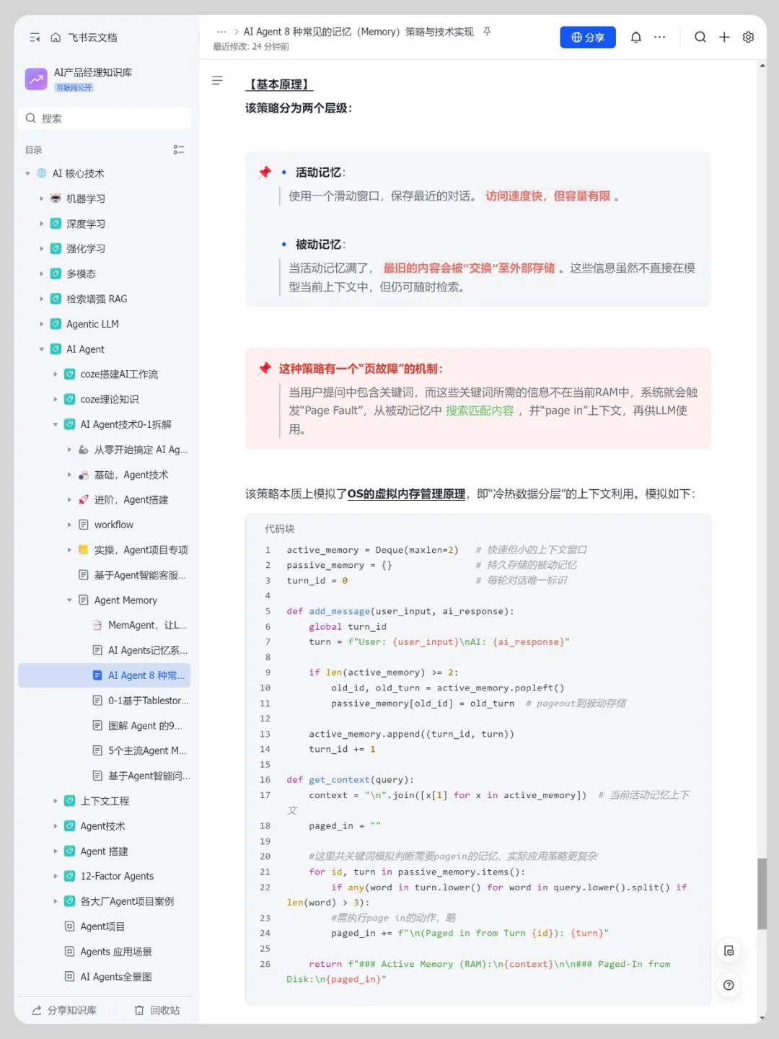Collapse the AI 核心技术 tree node
Screen dimensions: 779x1039
[x=27, y=174]
